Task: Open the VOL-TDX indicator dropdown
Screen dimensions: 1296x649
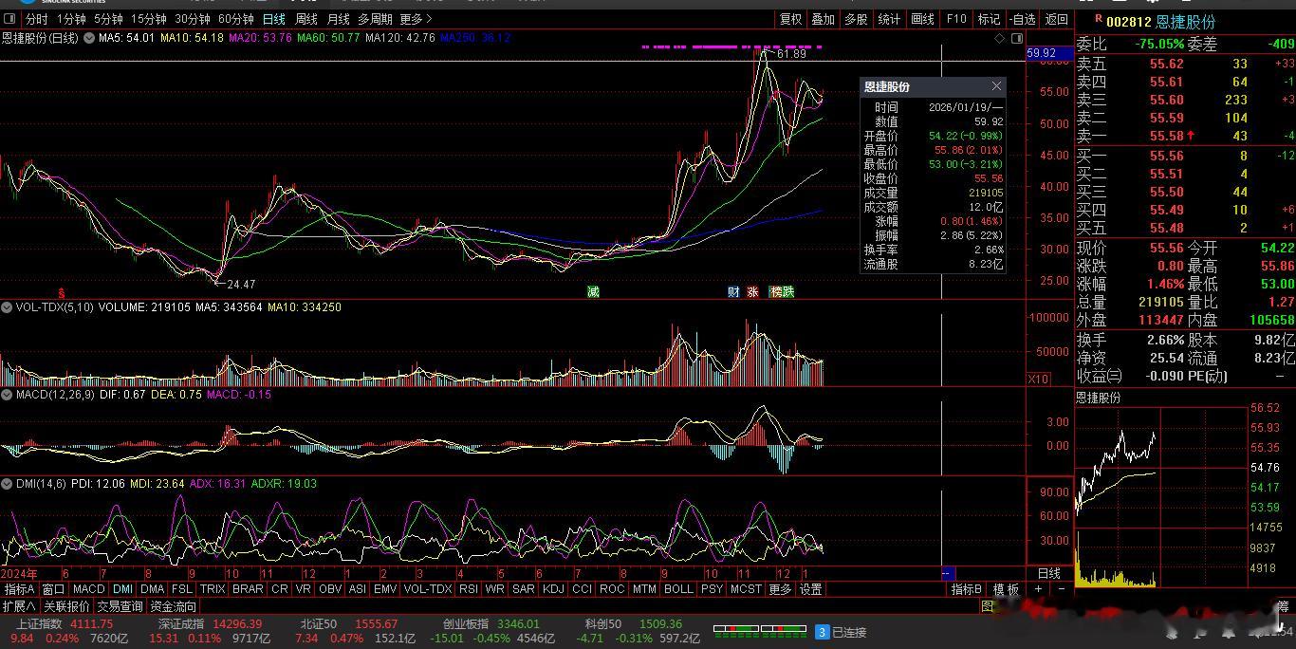Action: coord(7,307)
